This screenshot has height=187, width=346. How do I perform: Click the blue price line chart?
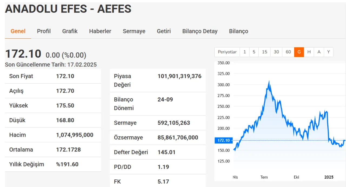(289, 116)
